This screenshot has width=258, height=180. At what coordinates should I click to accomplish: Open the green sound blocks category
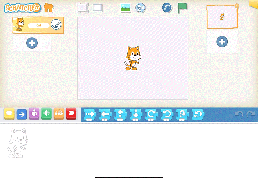pos(46,113)
